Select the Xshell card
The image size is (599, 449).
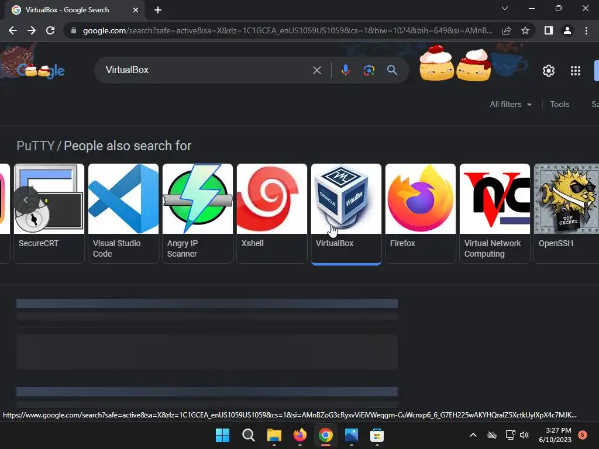point(271,213)
